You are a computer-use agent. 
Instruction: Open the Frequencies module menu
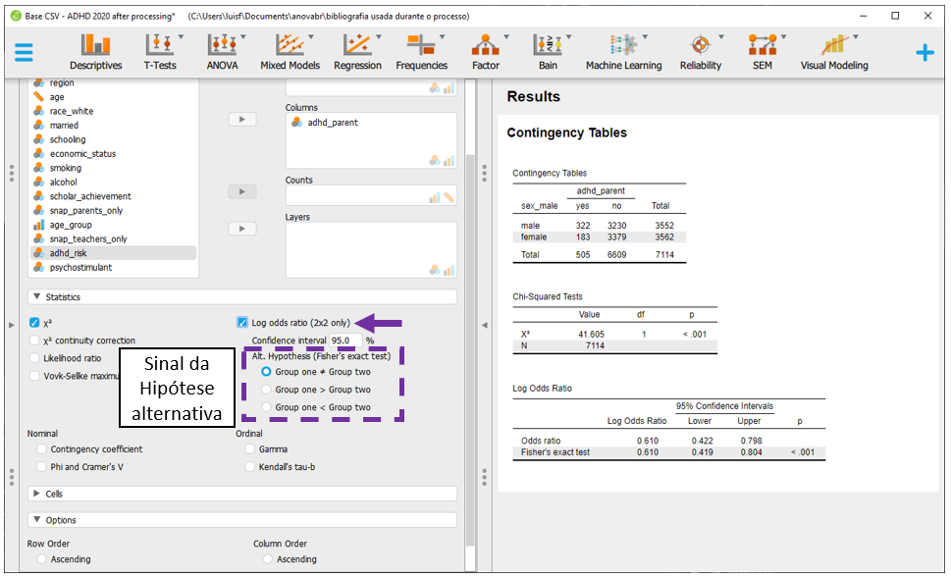tap(421, 52)
